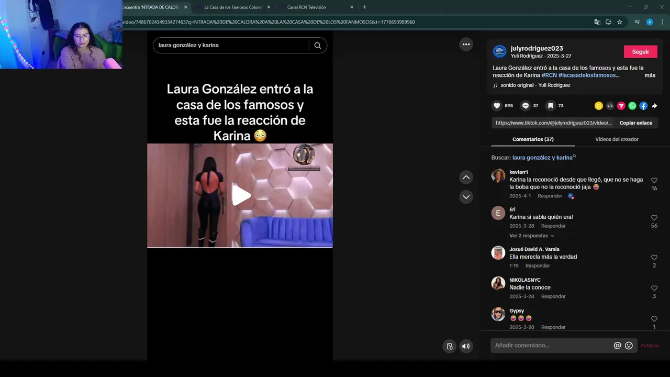
Task: Open kevterr1's profile avatar
Action: pos(498,175)
